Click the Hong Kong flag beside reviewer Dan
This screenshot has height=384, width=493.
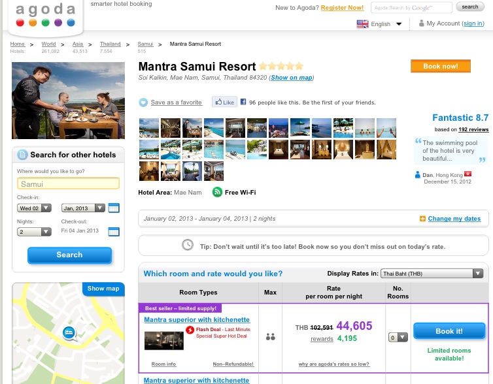(x=468, y=174)
